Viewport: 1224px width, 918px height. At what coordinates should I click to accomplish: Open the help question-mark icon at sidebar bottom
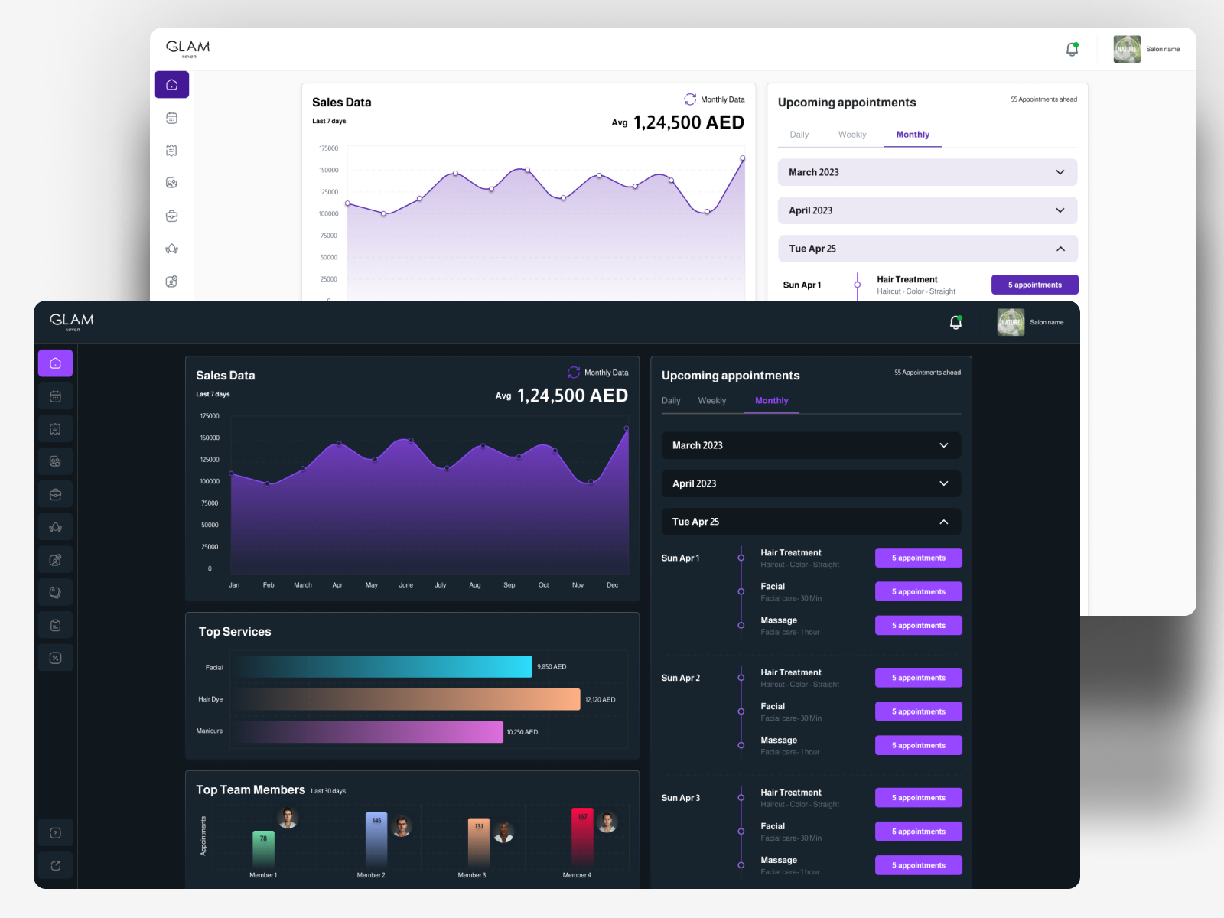(55, 832)
